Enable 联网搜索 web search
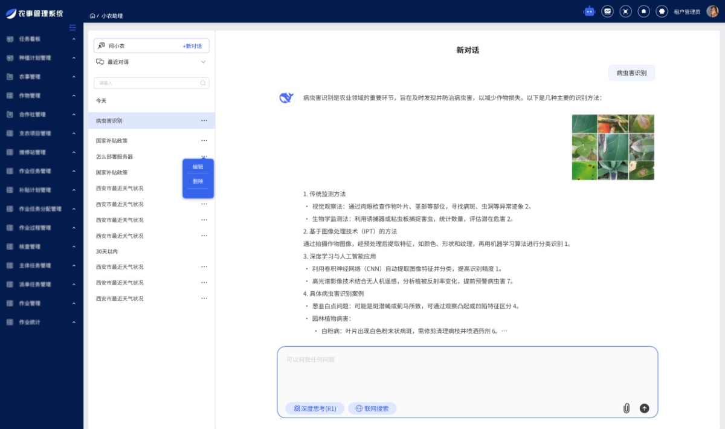The height and width of the screenshot is (429, 725). point(372,408)
